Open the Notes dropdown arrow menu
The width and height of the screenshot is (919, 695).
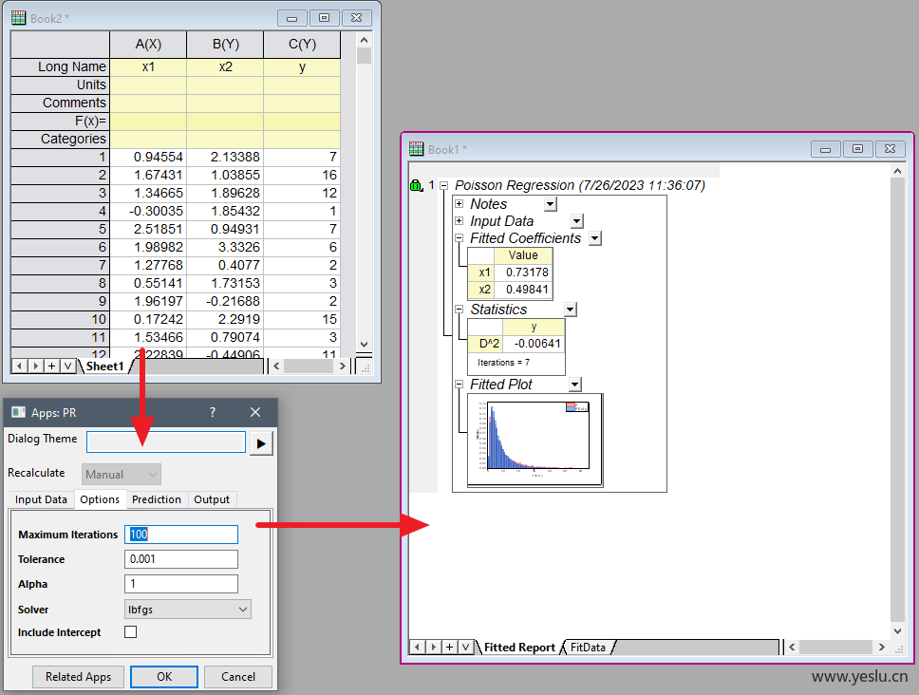coord(550,204)
